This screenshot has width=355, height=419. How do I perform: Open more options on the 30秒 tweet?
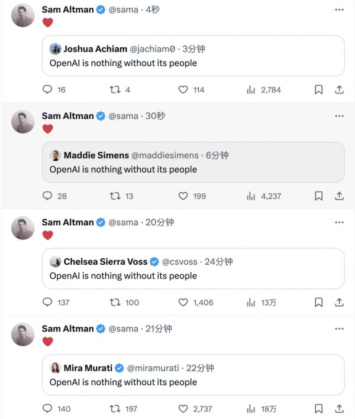tap(339, 116)
